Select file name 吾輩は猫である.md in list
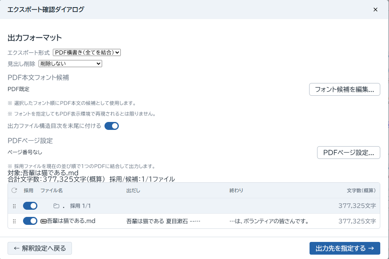The width and height of the screenshot is (389, 259). [x=71, y=221]
